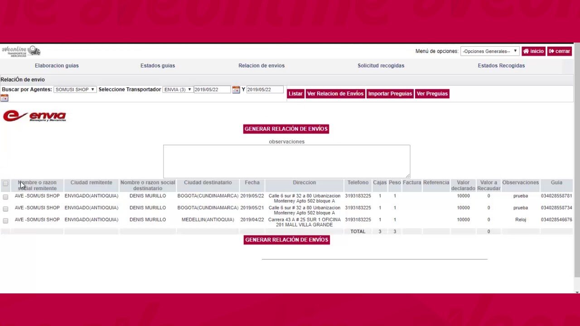The width and height of the screenshot is (580, 326).
Task: Click the date cell 2019/04/22
Action: [x=252, y=220]
